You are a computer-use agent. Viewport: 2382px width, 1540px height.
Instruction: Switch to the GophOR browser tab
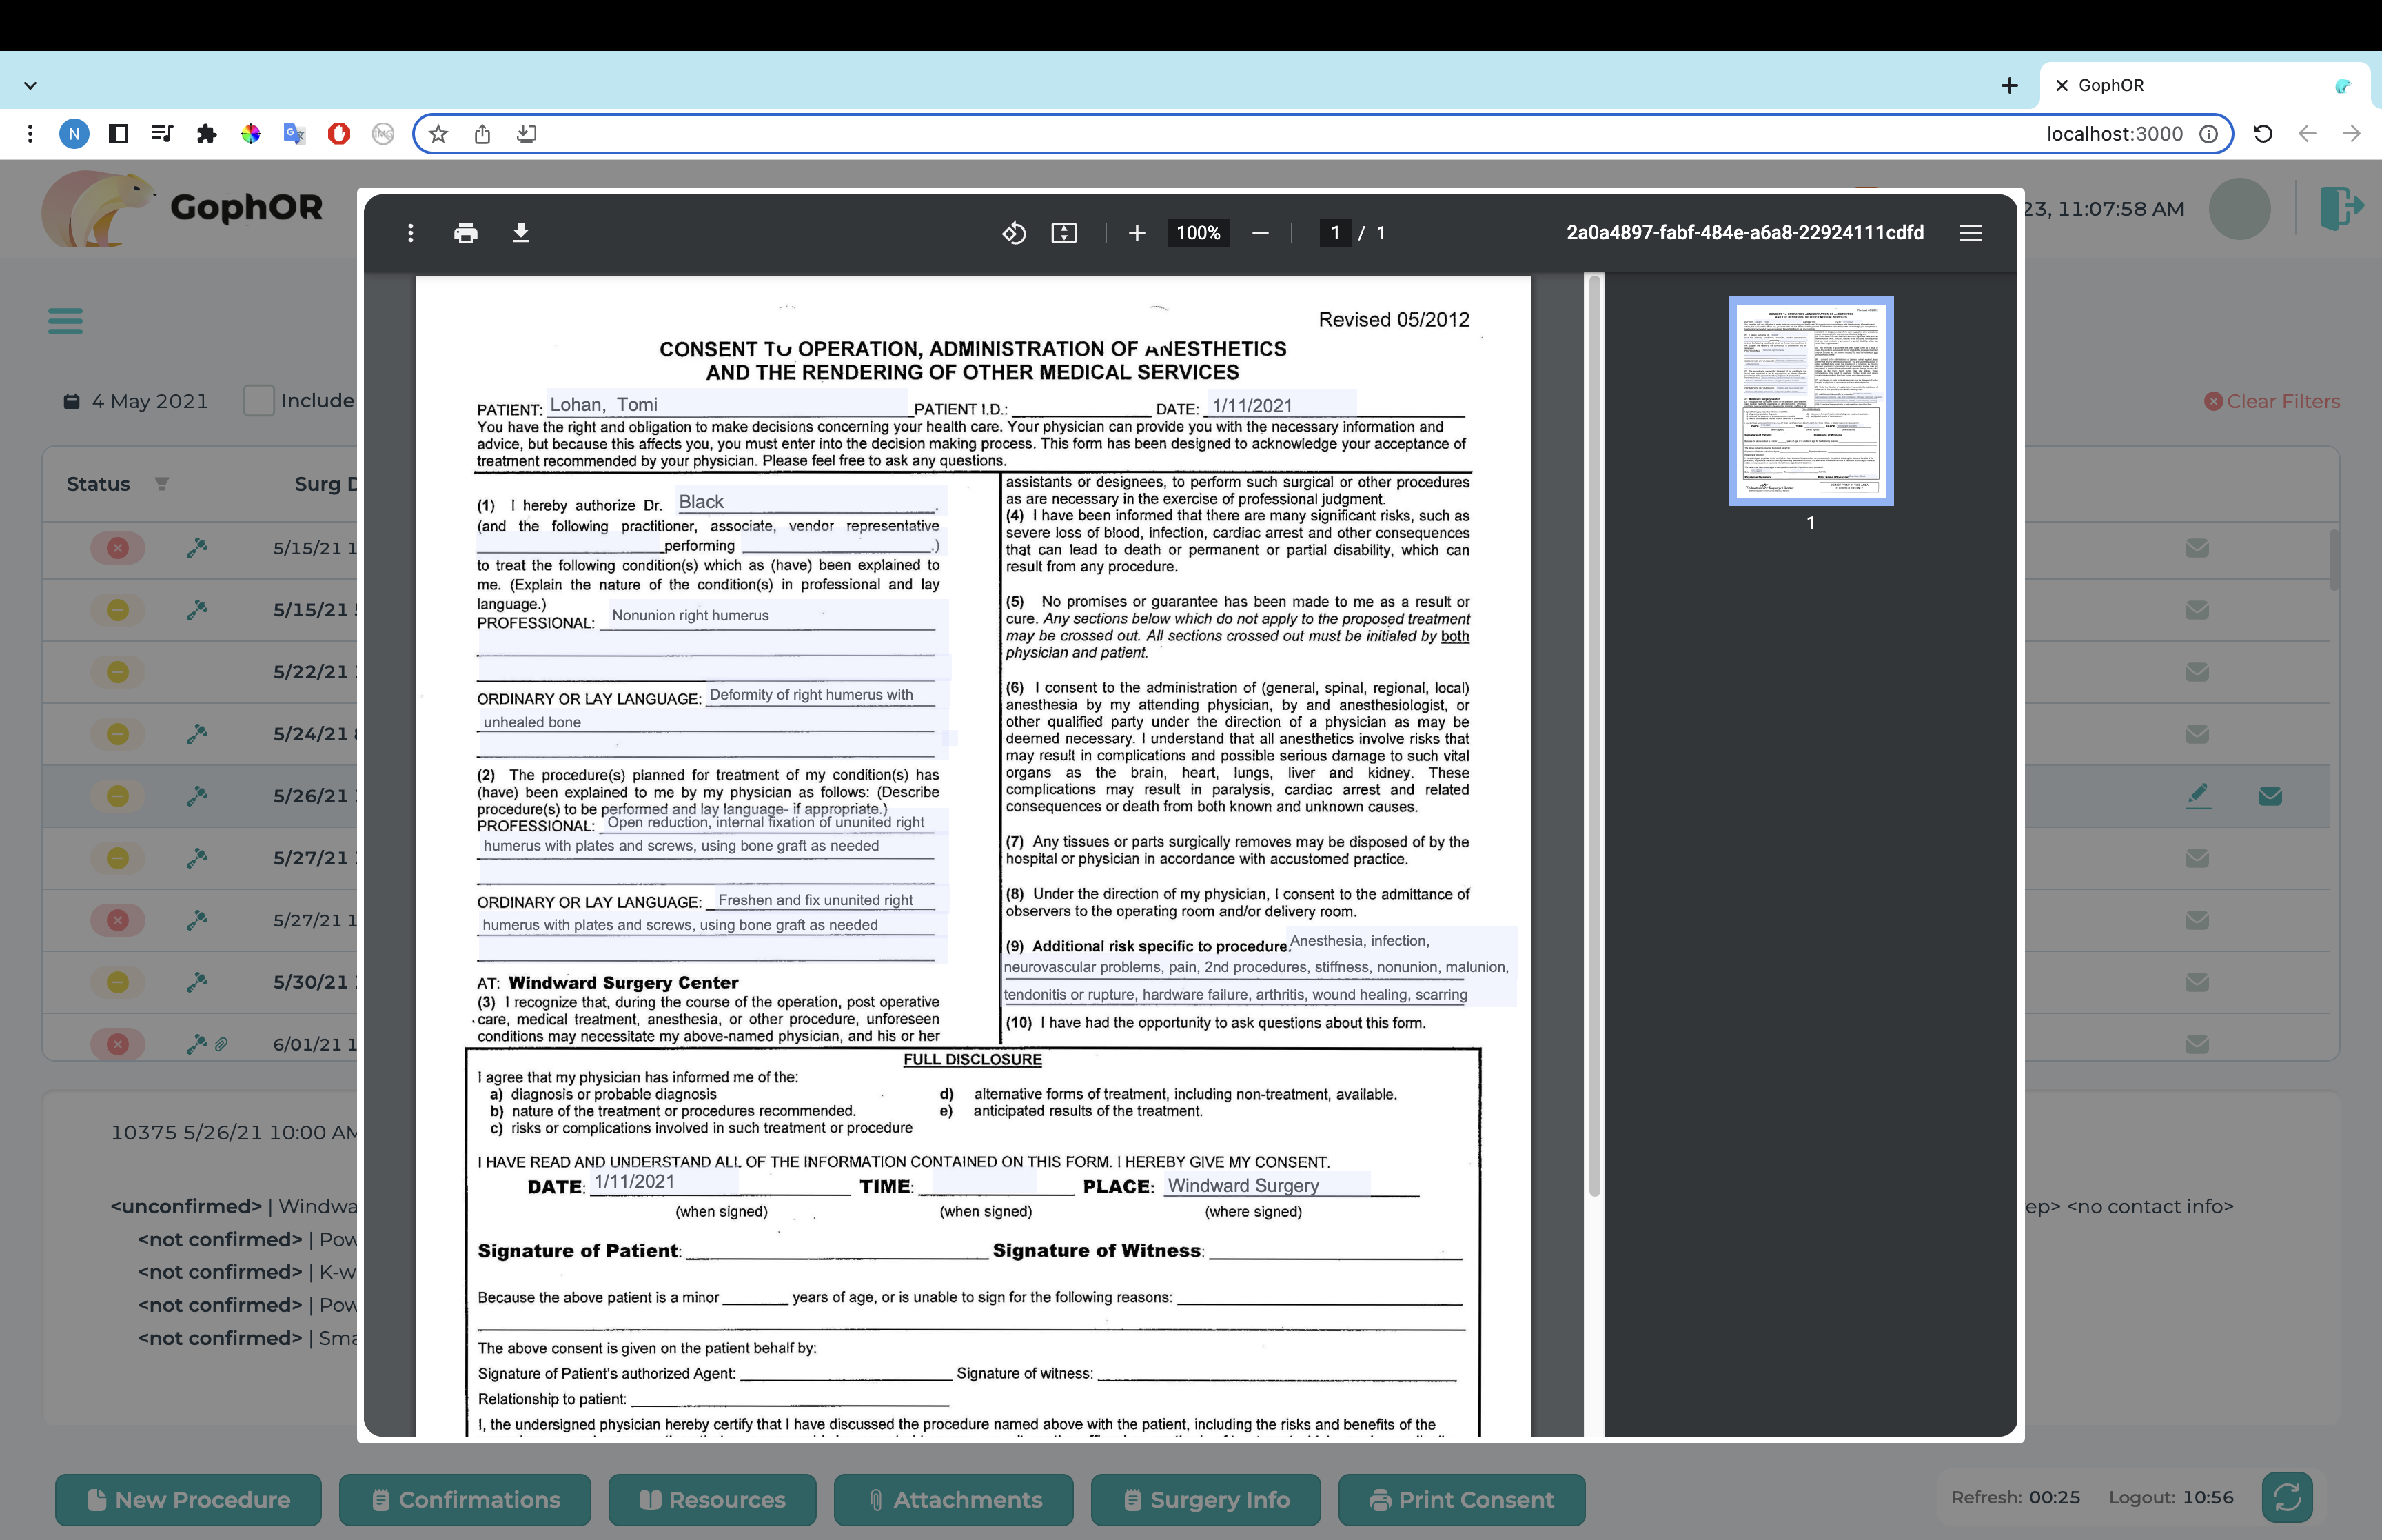2204,86
